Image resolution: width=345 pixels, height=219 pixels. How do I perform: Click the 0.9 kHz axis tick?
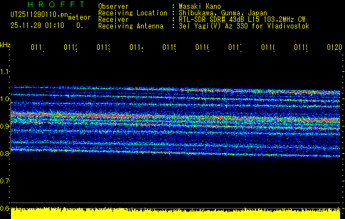point(5,126)
